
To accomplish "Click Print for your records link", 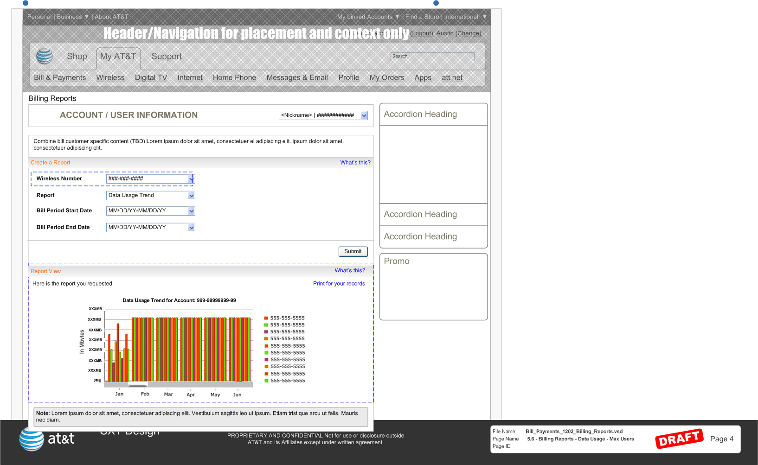I will pyautogui.click(x=339, y=284).
